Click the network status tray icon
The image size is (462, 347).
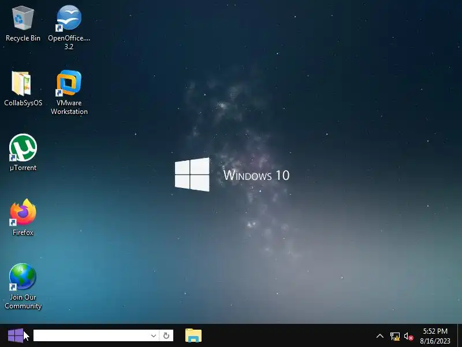(395, 336)
